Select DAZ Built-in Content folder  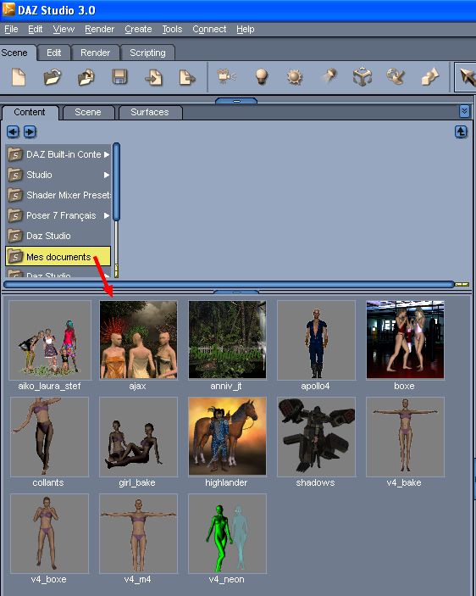[x=58, y=154]
